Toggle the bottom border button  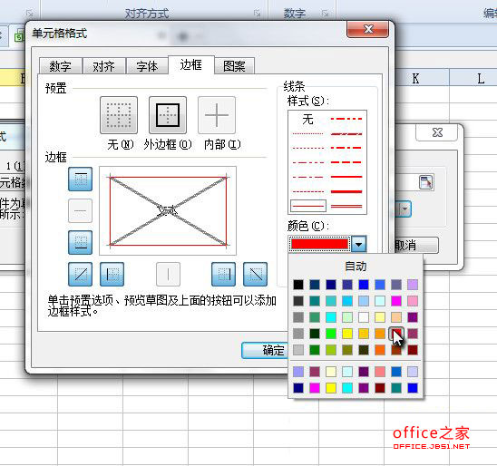[80, 243]
